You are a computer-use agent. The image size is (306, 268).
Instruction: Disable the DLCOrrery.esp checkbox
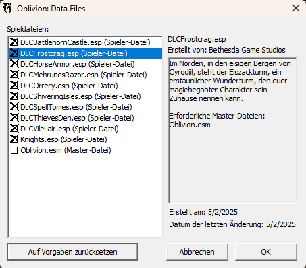pos(14,86)
